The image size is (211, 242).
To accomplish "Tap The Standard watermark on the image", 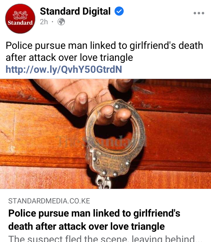I will click(102, 141).
